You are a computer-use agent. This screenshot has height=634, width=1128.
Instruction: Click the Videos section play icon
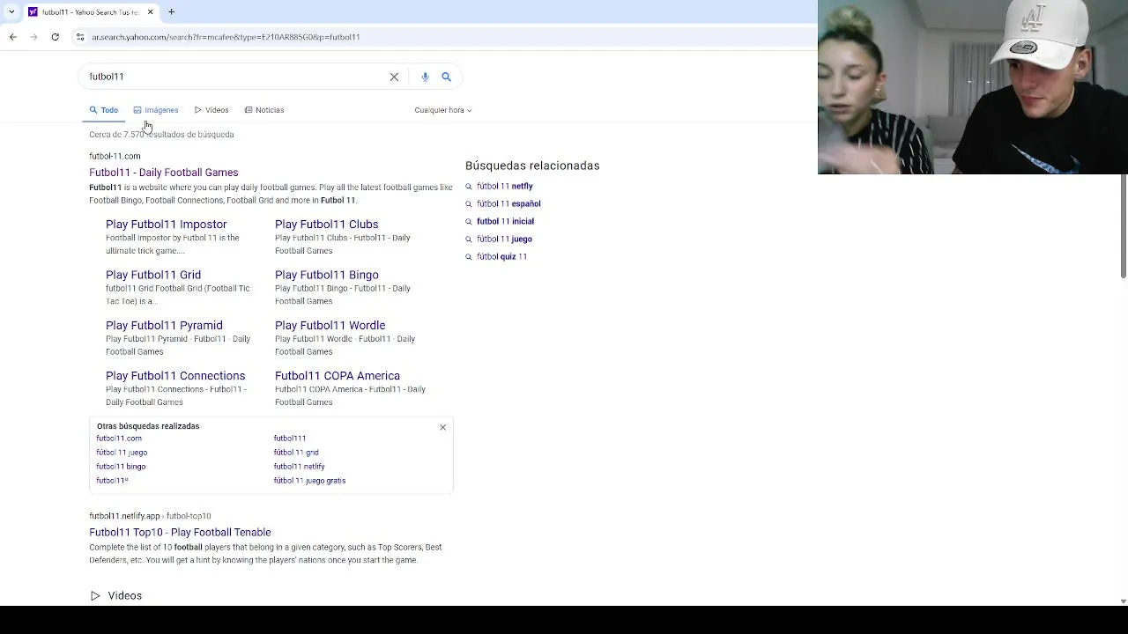[x=95, y=596]
